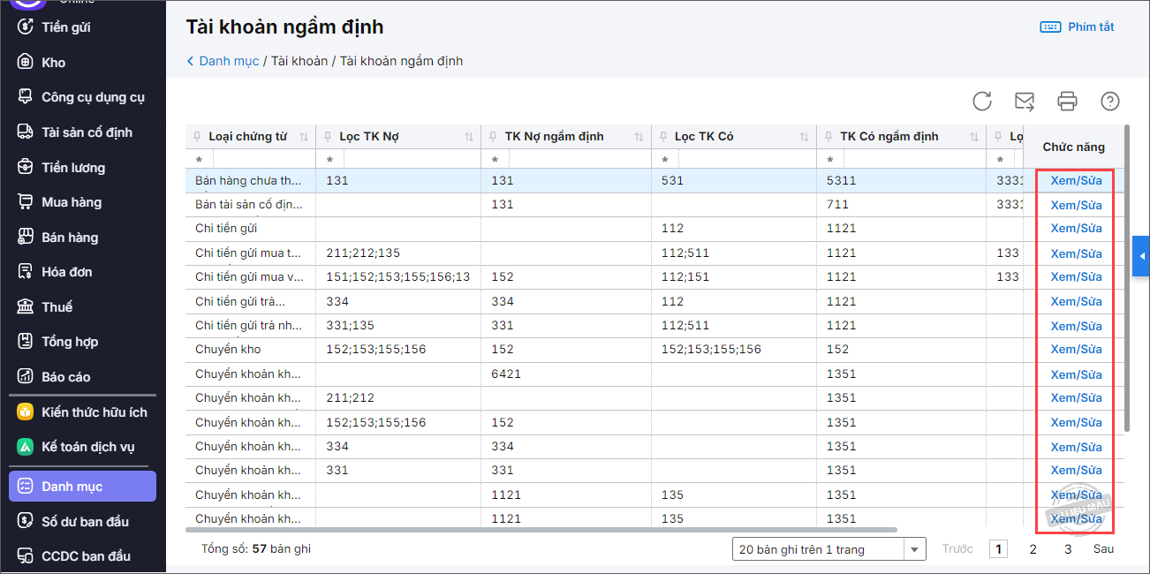Open filter operator for TK Nợ ngầm định

tap(495, 160)
